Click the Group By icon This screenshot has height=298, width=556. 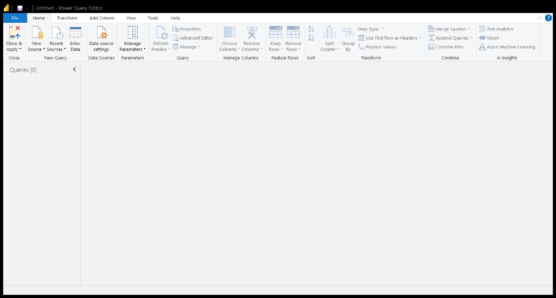click(348, 33)
